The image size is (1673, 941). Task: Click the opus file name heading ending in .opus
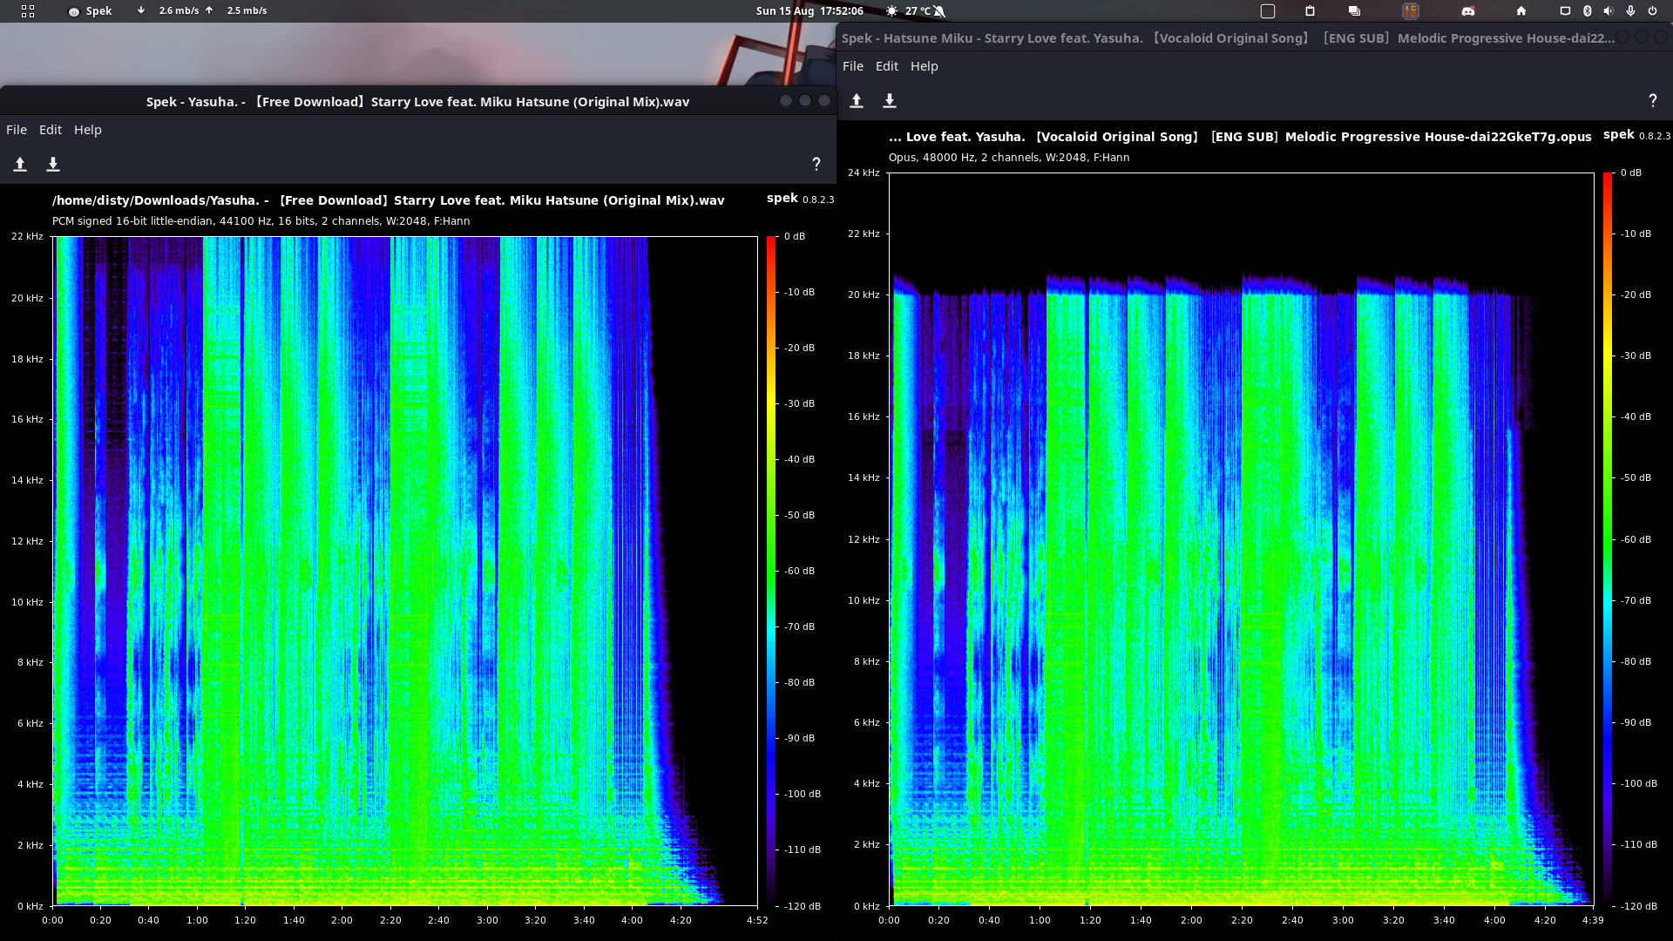1240,137
